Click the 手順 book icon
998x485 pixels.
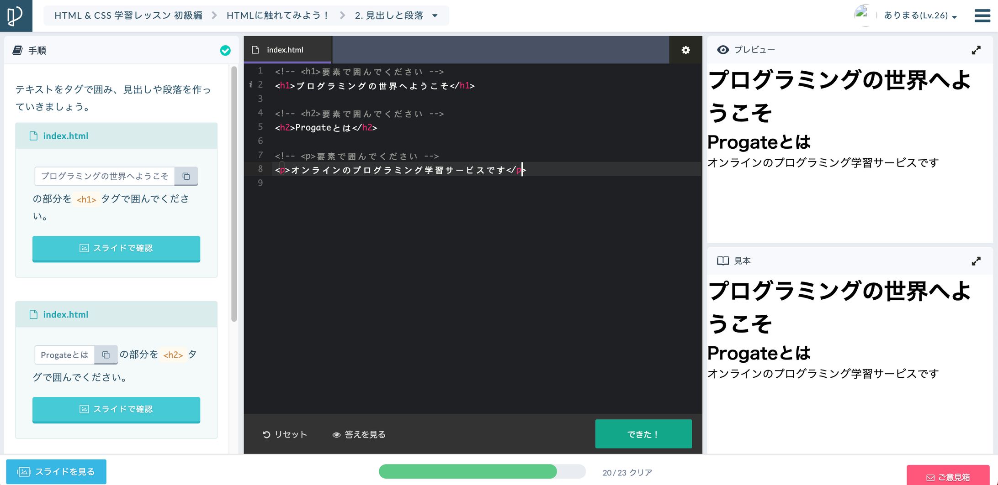(x=18, y=50)
